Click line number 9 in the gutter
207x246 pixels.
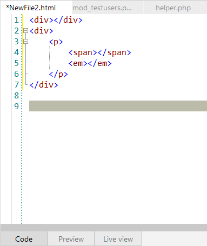coord(17,106)
